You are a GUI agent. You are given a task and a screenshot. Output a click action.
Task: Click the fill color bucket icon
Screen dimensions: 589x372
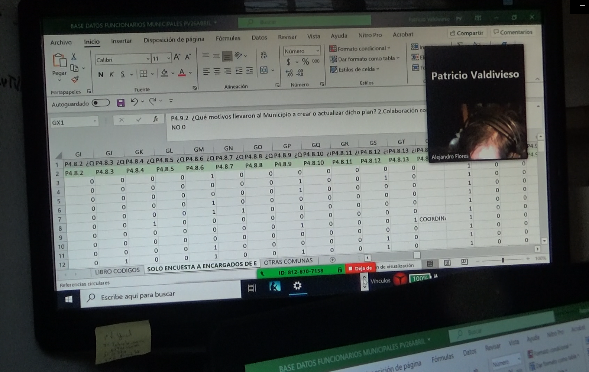point(164,73)
